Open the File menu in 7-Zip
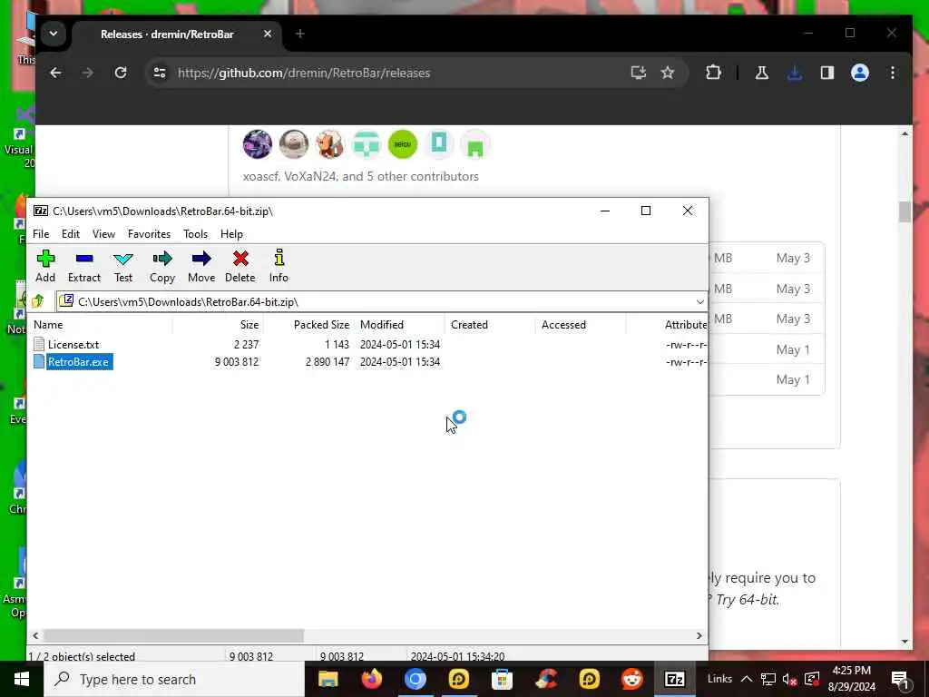Image resolution: width=929 pixels, height=697 pixels. tap(41, 234)
